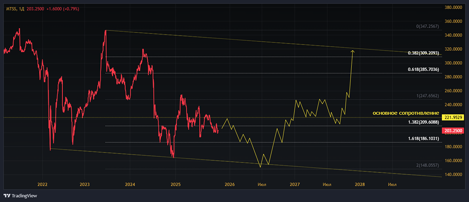This screenshot has width=469, height=202.
Task: Select the 1.382(209.6088) Fibonacci level label
Action: pos(424,122)
